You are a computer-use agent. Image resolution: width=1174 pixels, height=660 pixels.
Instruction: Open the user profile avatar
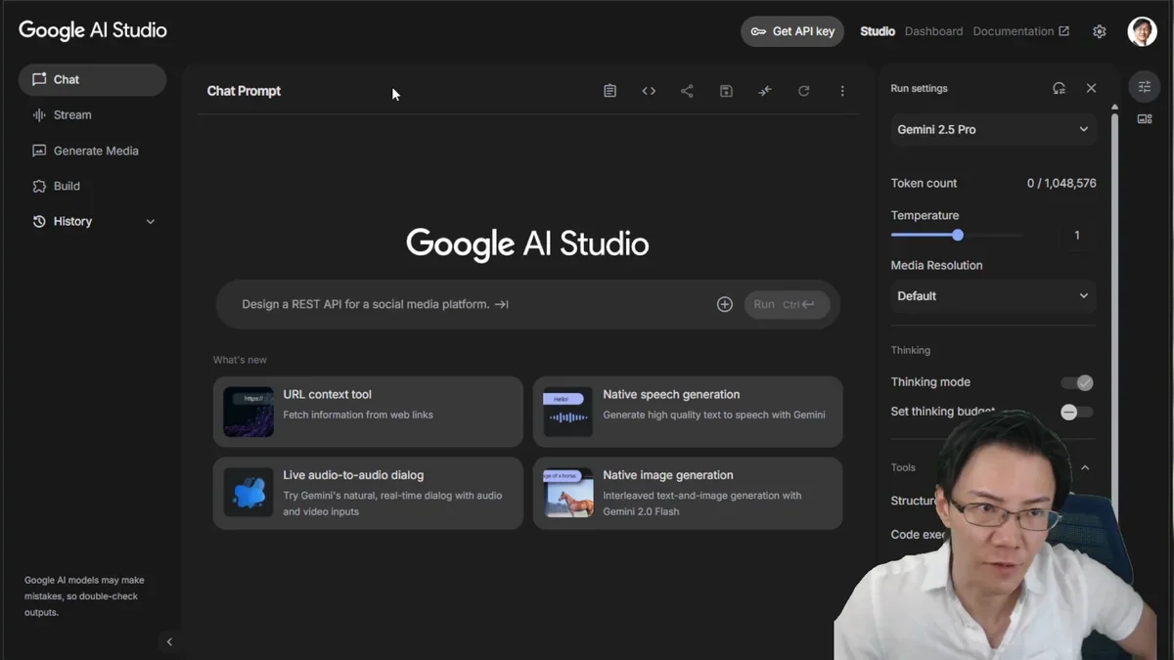(x=1142, y=31)
